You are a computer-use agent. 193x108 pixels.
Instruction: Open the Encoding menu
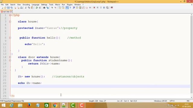pos(26,4)
